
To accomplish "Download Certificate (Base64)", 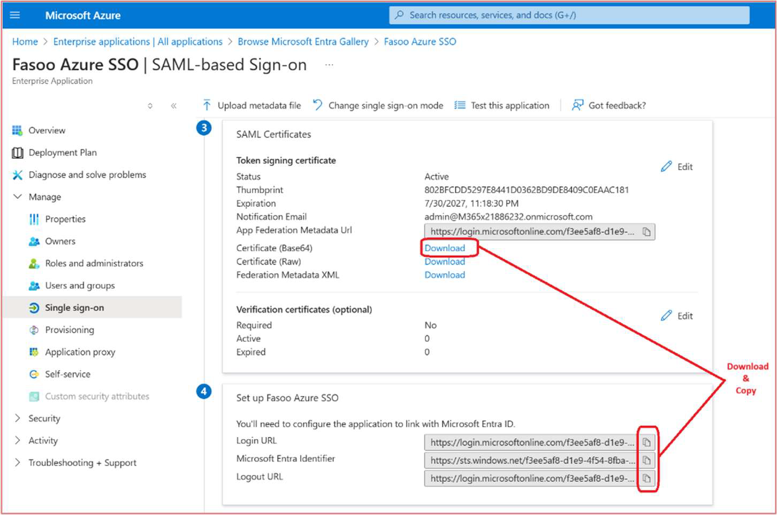I will (445, 248).
